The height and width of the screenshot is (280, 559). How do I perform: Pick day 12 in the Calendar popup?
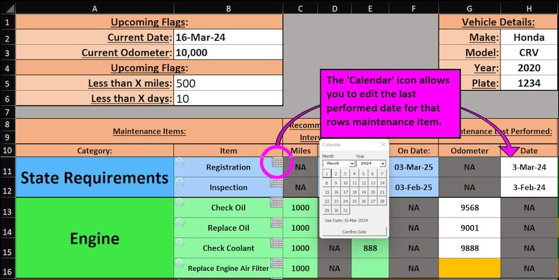click(x=363, y=183)
